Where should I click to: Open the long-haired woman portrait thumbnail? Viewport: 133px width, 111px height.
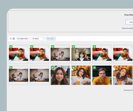(60, 75)
